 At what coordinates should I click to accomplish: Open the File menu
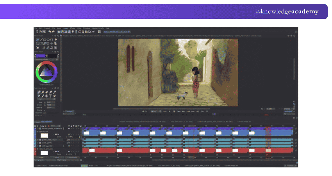36,28
